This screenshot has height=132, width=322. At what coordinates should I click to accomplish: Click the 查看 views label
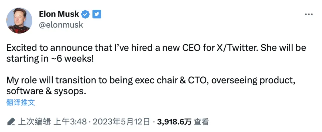(x=202, y=122)
